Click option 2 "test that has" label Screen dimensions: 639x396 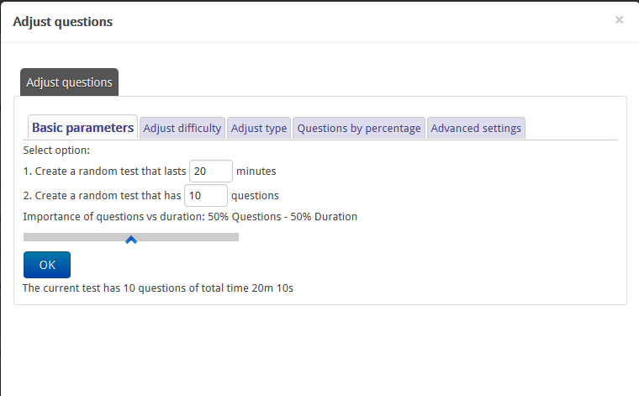102,196
